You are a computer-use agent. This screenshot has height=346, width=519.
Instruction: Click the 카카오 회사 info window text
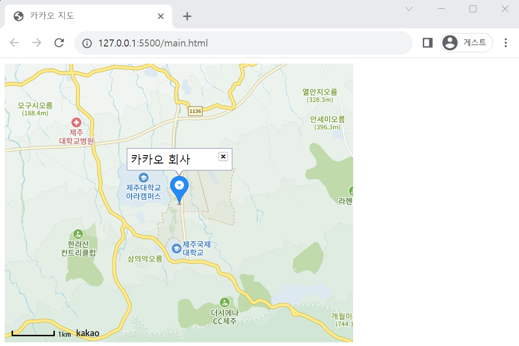point(161,159)
